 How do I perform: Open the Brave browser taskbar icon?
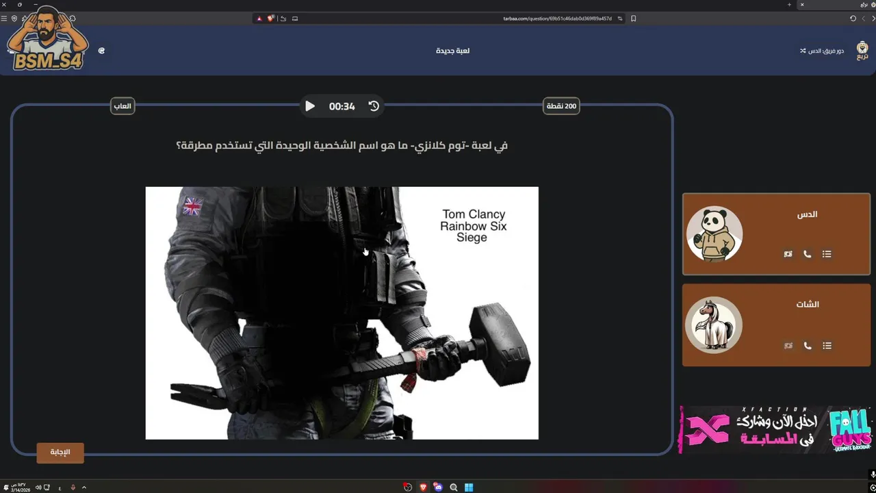[423, 488]
